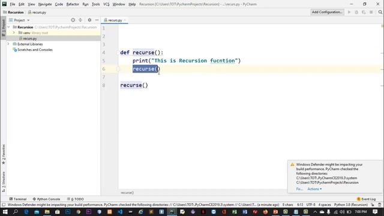Click the 6:13 cursor position in status bar
This screenshot has width=384, height=216.
[x=300, y=205]
